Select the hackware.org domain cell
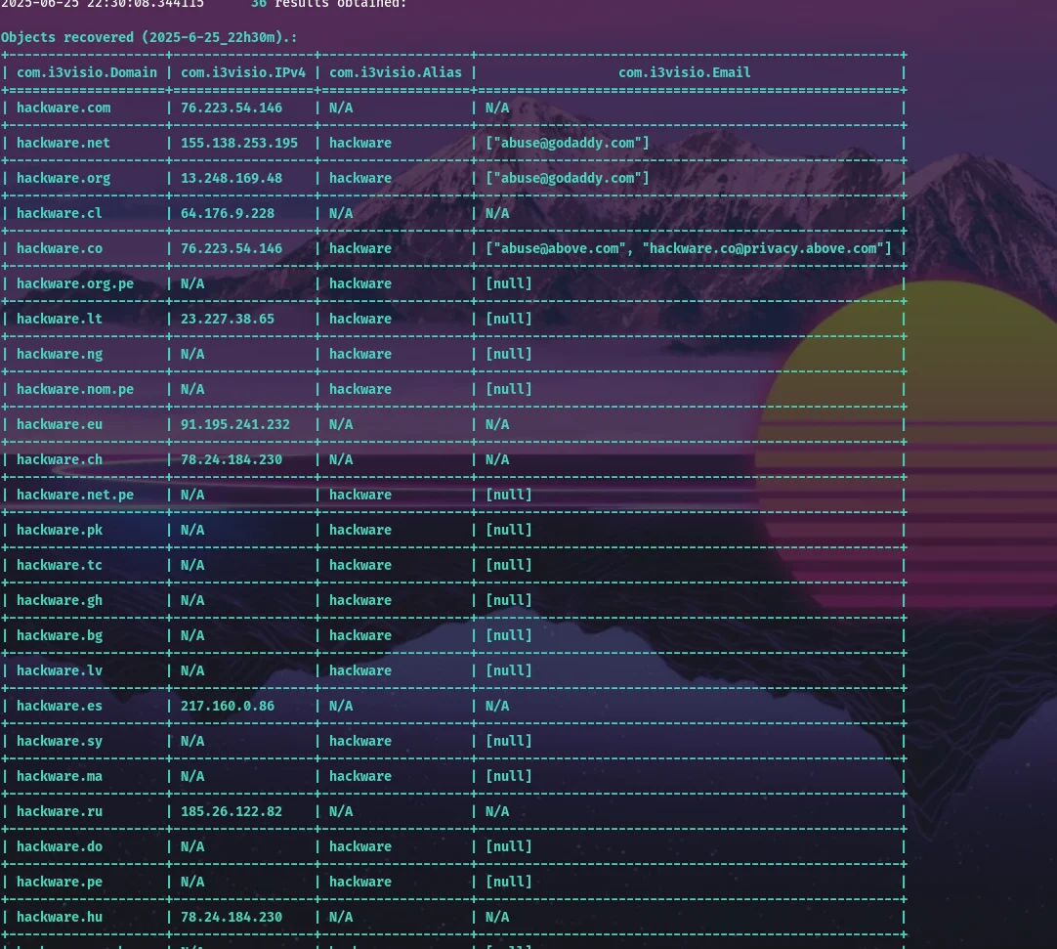This screenshot has width=1057, height=949. coord(63,178)
